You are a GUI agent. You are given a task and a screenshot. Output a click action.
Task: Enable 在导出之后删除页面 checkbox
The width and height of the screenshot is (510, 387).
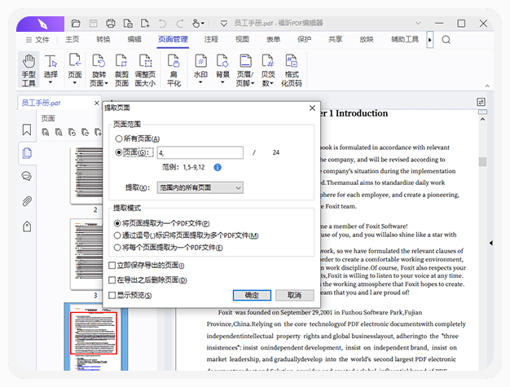(112, 280)
